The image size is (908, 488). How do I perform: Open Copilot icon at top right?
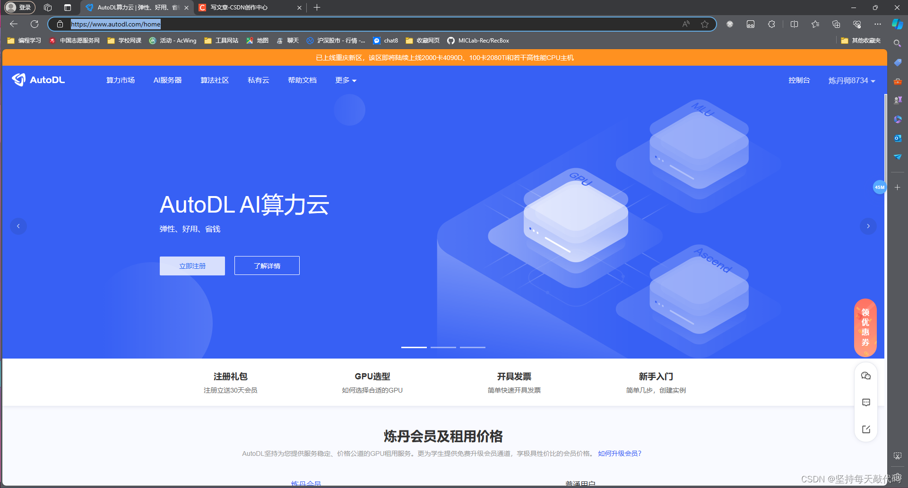pos(897,24)
